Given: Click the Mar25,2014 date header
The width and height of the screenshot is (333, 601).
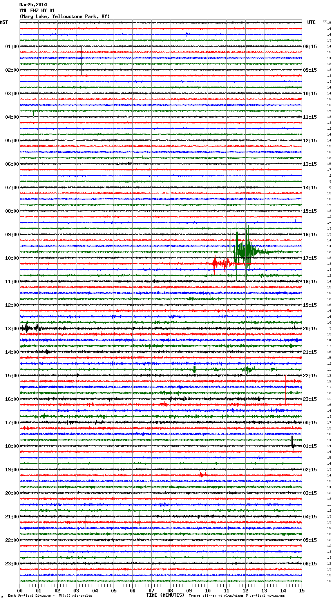Looking at the screenshot, I should pyautogui.click(x=33, y=5).
